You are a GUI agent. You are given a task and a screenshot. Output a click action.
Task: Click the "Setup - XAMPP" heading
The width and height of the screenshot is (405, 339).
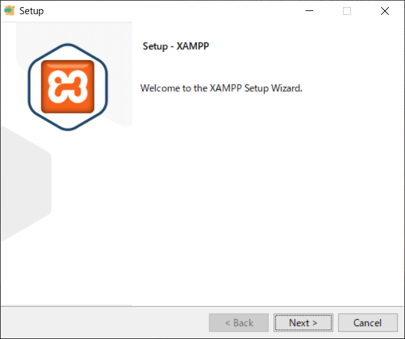click(176, 46)
